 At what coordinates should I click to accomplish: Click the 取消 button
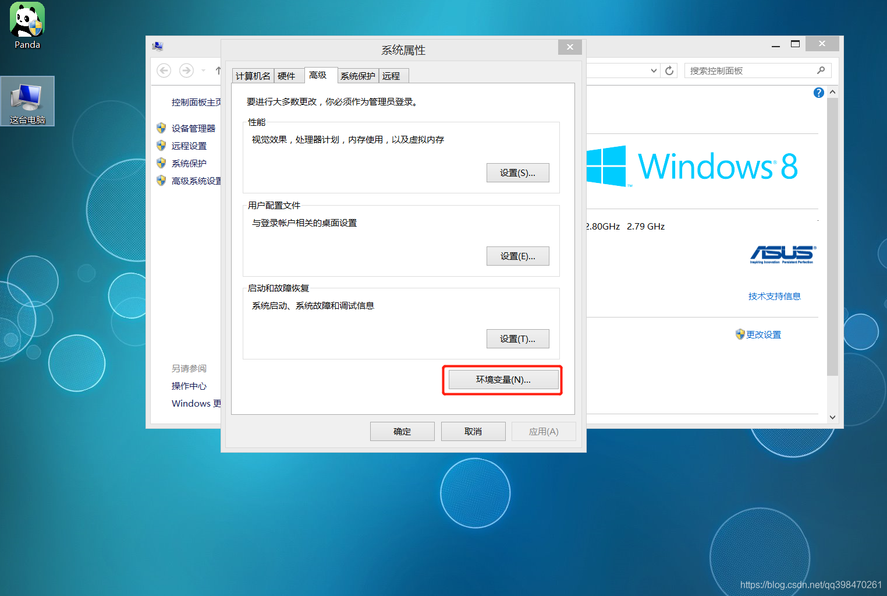[473, 432]
